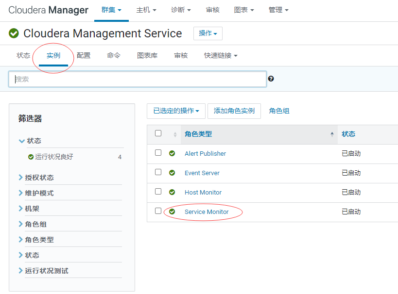The height and width of the screenshot is (294, 398).
Task: Open the 操作 actions dropdown
Action: [208, 33]
